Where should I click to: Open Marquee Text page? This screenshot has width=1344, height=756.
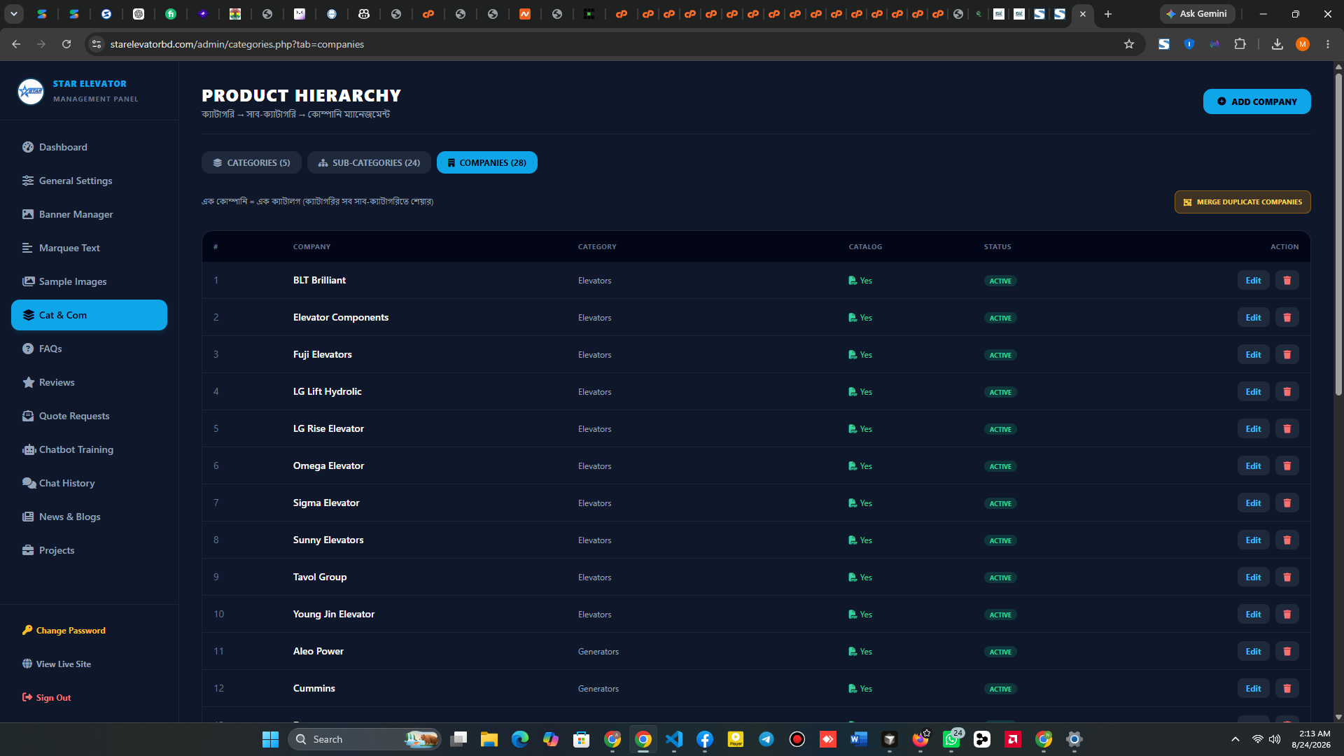(x=89, y=248)
